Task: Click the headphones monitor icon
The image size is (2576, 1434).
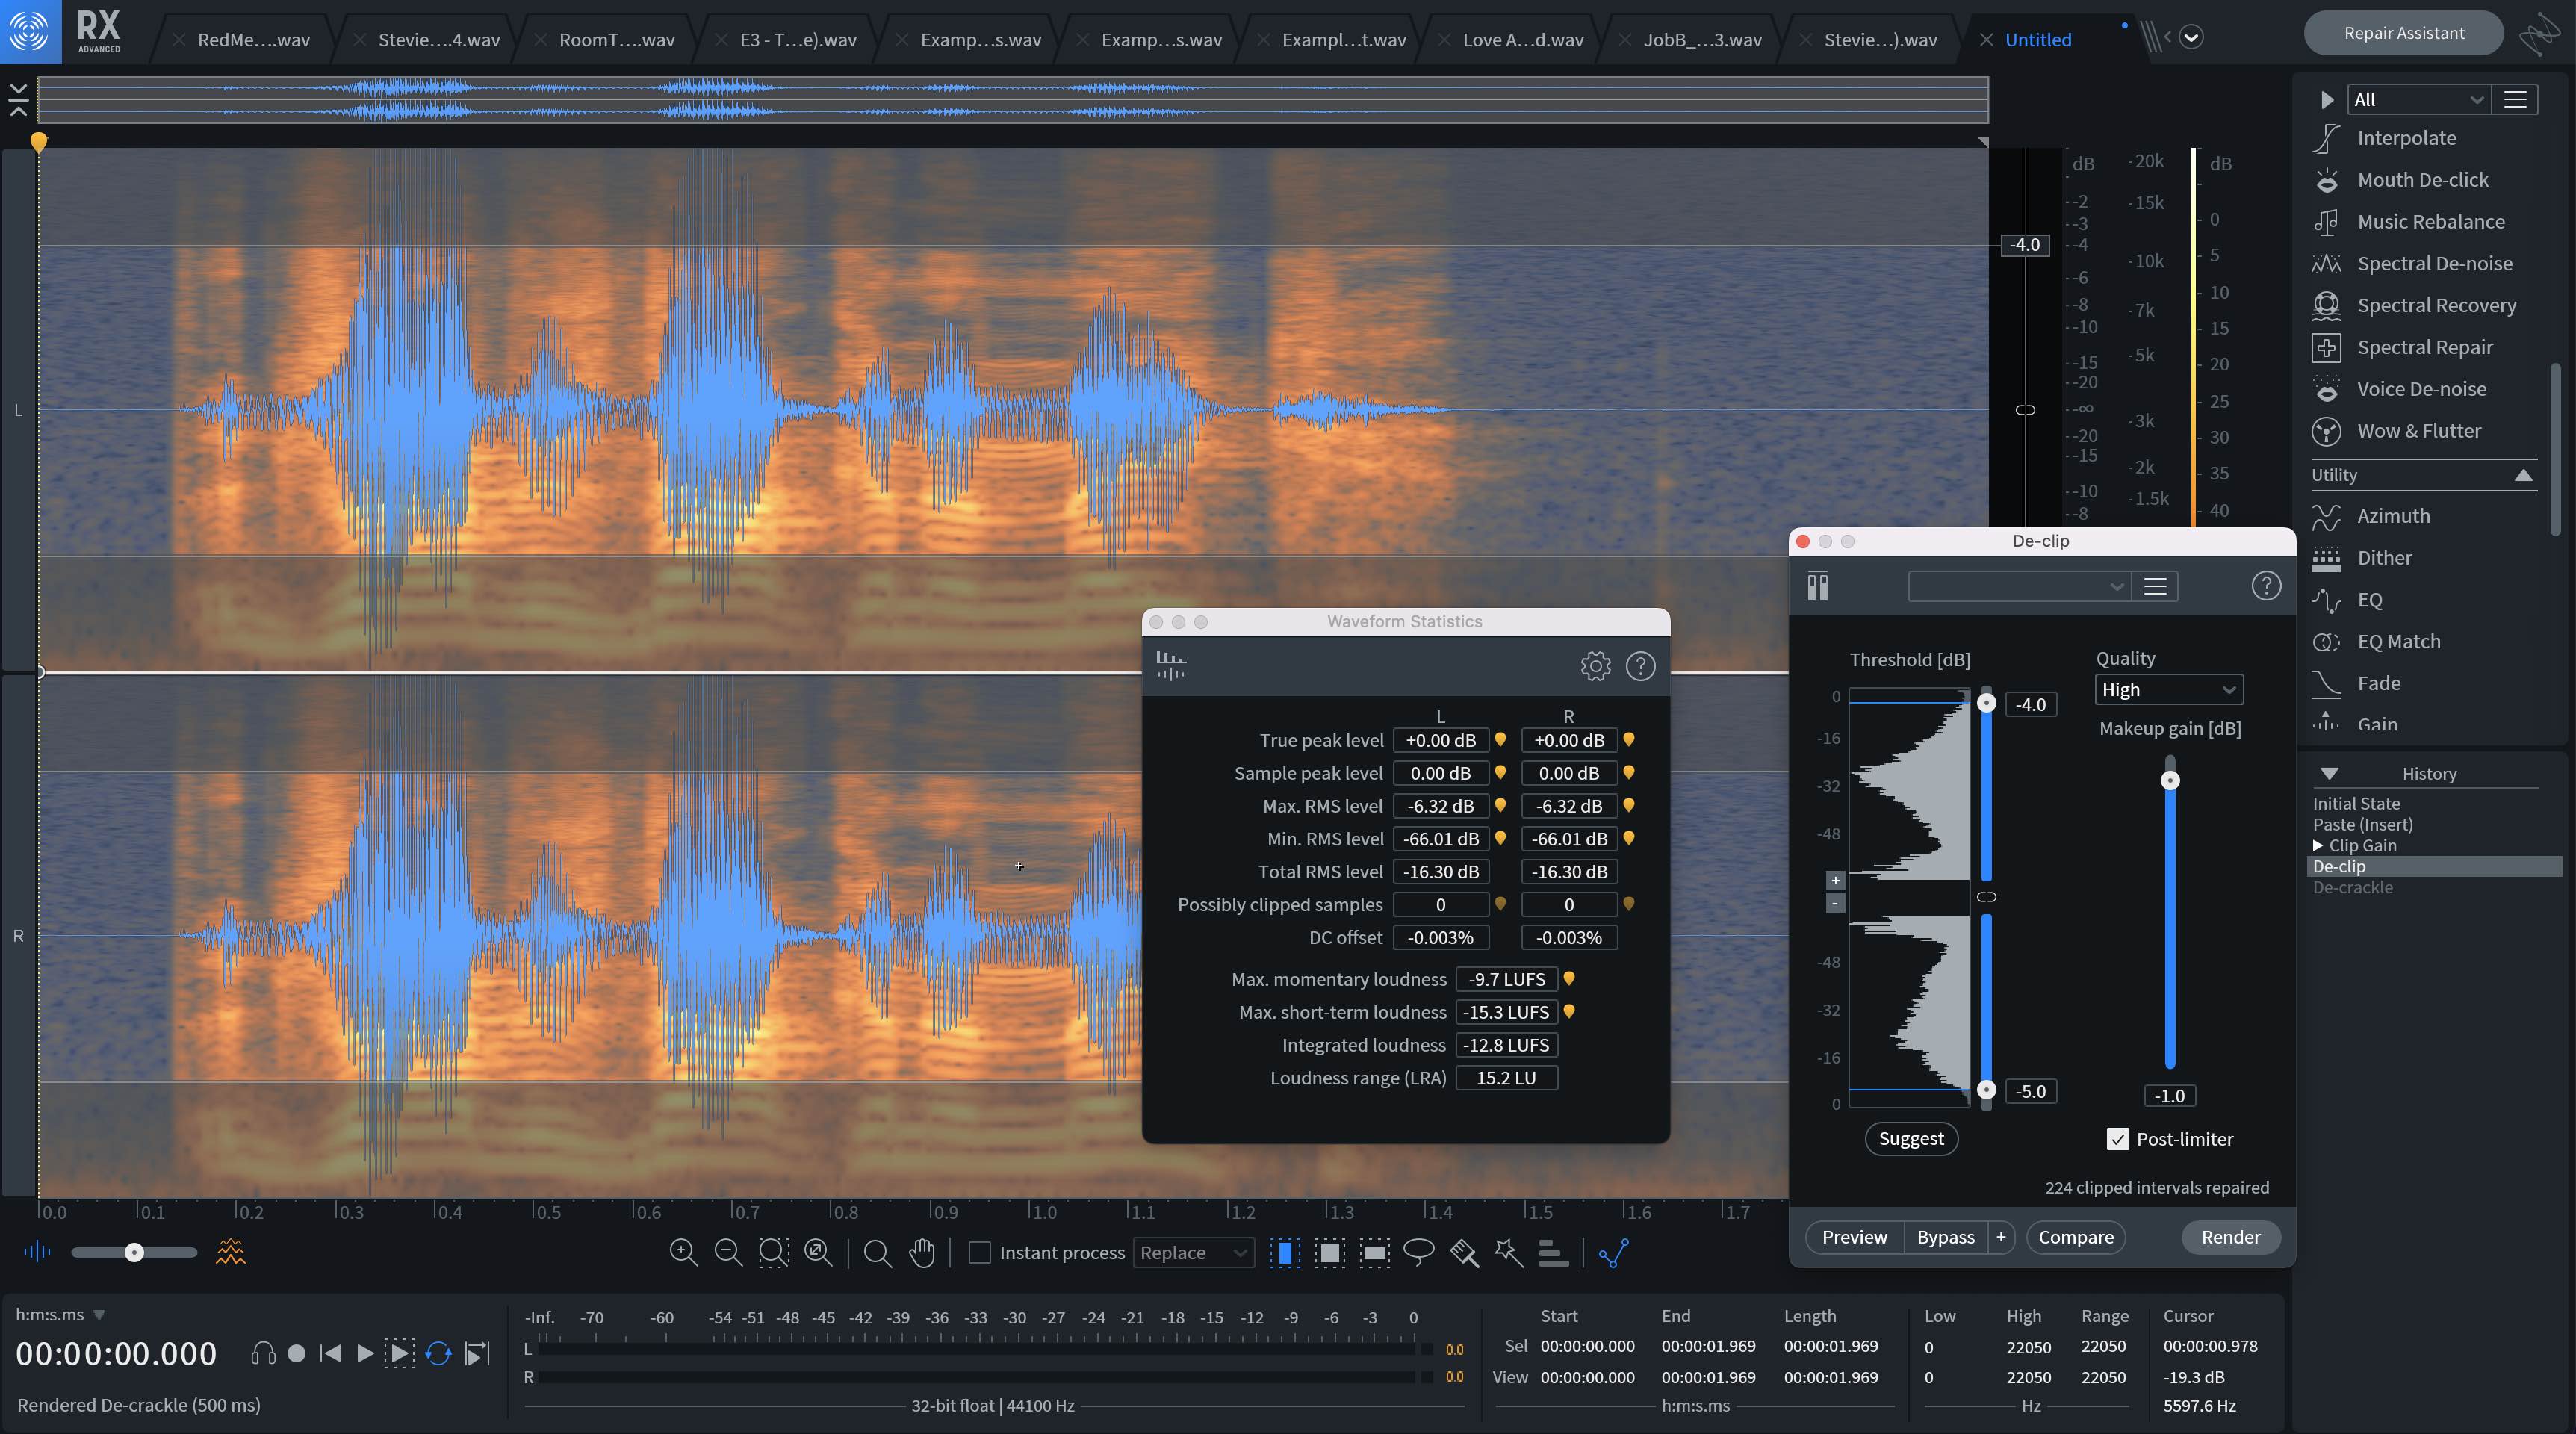Action: [263, 1353]
